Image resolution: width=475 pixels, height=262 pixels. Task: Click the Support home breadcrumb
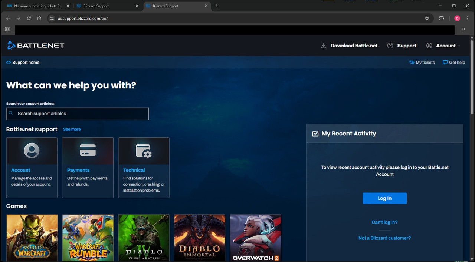26,63
